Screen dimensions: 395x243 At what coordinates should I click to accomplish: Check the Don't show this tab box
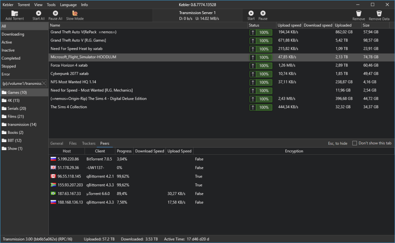[x=355, y=143]
